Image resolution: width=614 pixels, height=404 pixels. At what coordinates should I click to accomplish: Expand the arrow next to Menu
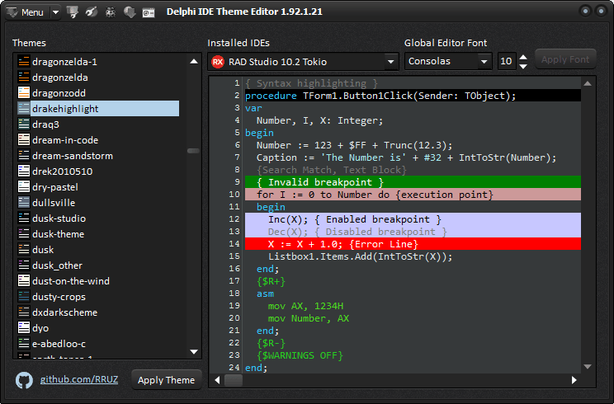[x=55, y=12]
